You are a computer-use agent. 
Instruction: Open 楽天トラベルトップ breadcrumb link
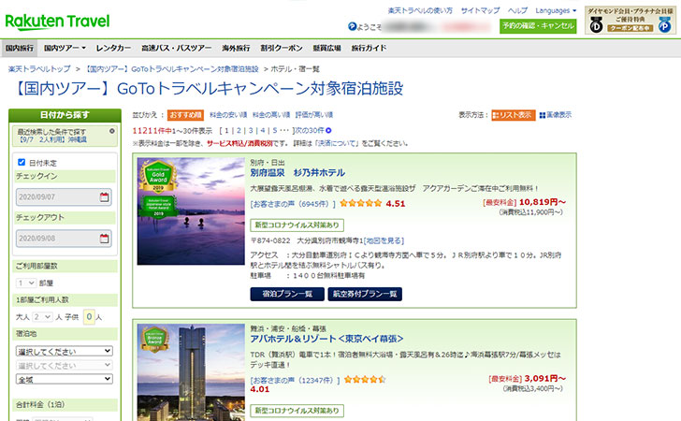[x=39, y=69]
